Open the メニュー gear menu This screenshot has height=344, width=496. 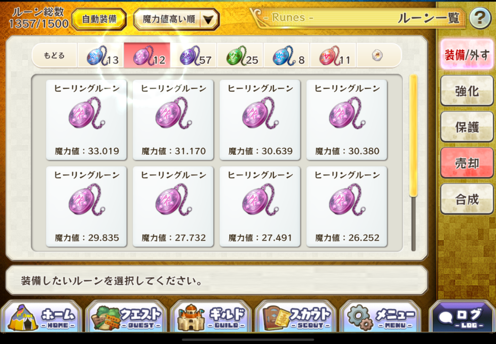381,316
